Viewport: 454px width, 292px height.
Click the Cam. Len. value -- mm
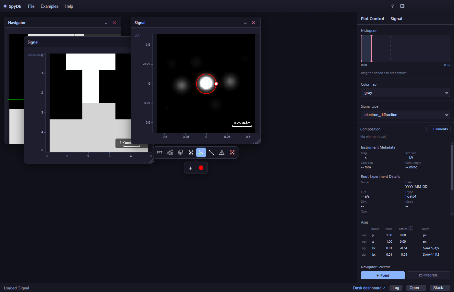(366, 167)
